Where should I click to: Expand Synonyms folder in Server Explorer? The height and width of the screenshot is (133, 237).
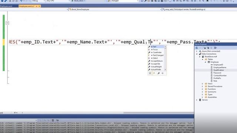click(203, 92)
